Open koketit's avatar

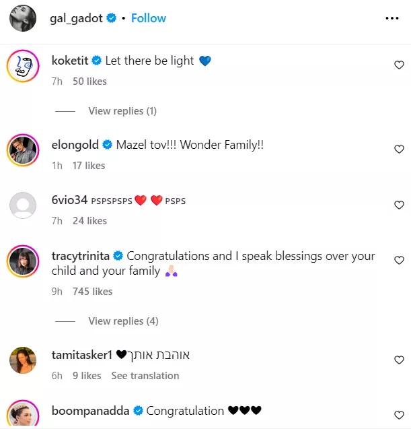[22, 65]
